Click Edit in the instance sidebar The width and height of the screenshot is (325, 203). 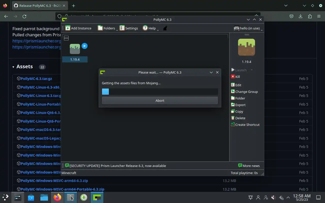(236, 85)
